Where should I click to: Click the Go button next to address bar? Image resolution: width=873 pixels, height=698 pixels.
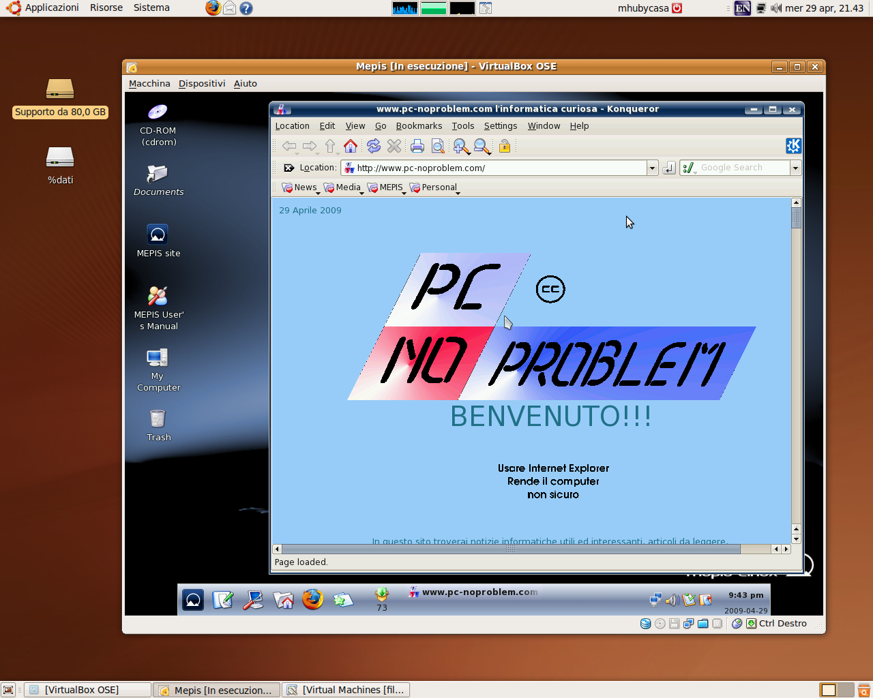tap(669, 168)
